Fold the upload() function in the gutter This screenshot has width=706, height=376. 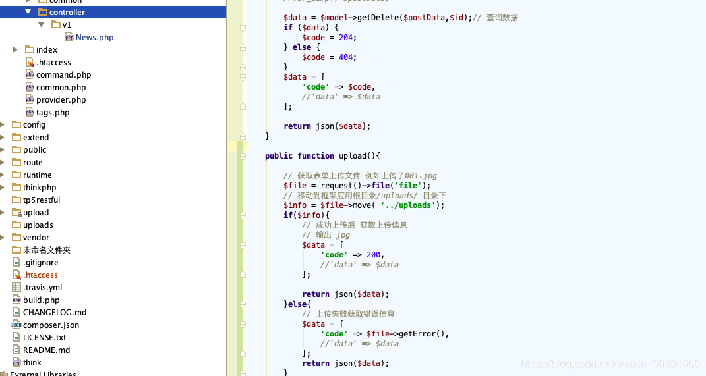pos(243,156)
